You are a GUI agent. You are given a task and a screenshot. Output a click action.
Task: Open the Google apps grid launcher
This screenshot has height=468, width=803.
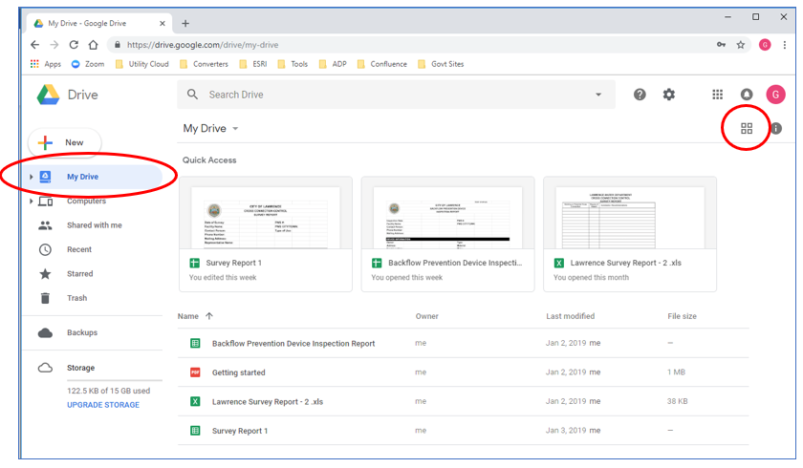point(718,95)
